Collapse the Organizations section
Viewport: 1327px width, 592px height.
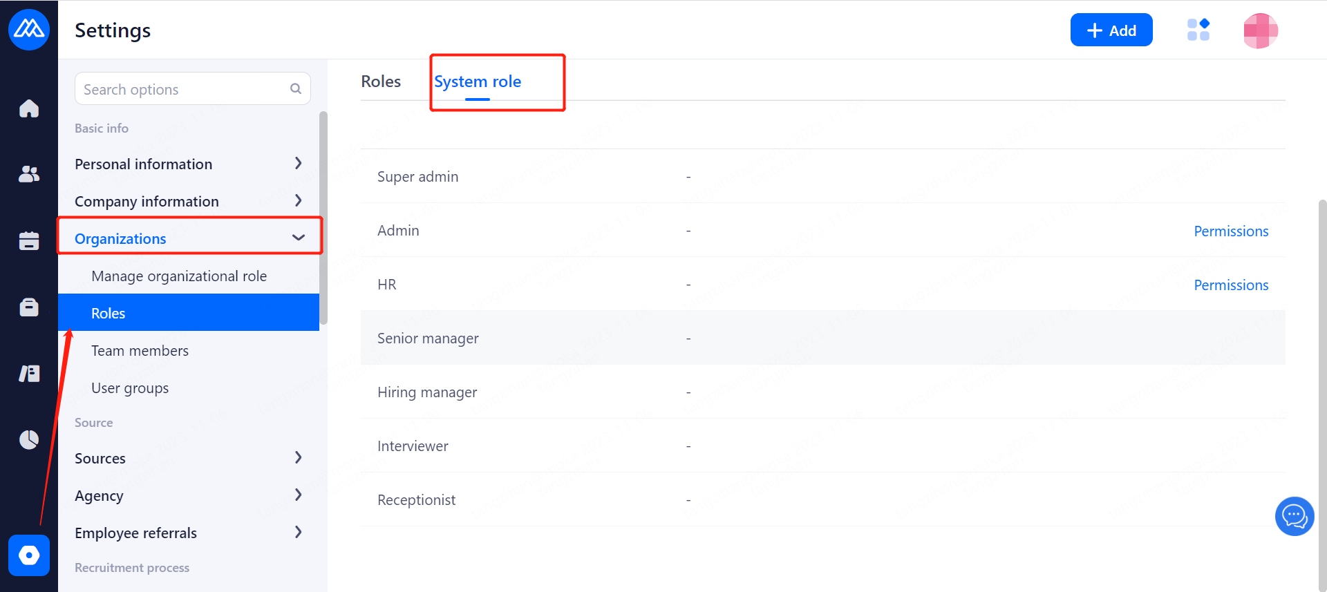click(298, 238)
